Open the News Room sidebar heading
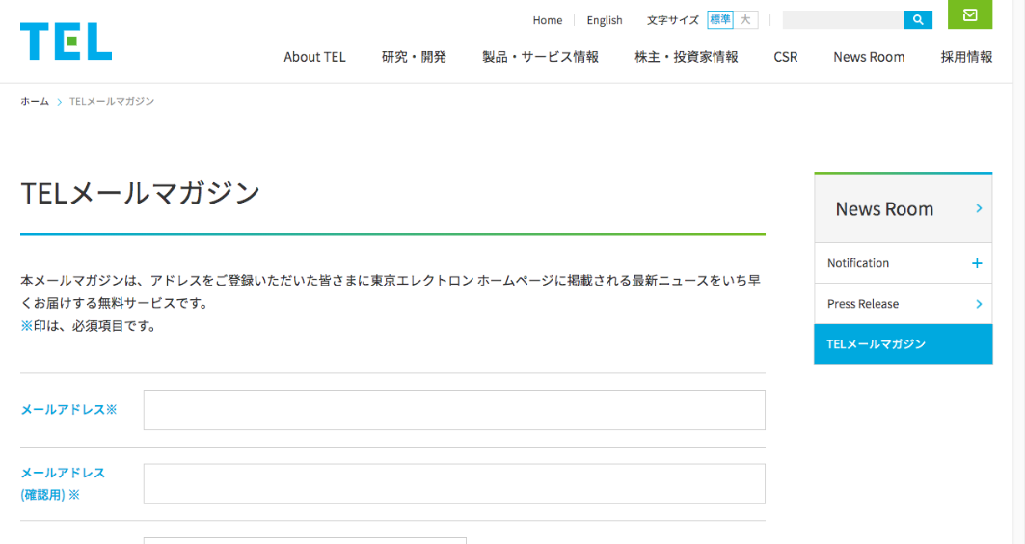The height and width of the screenshot is (544, 1025). [903, 208]
